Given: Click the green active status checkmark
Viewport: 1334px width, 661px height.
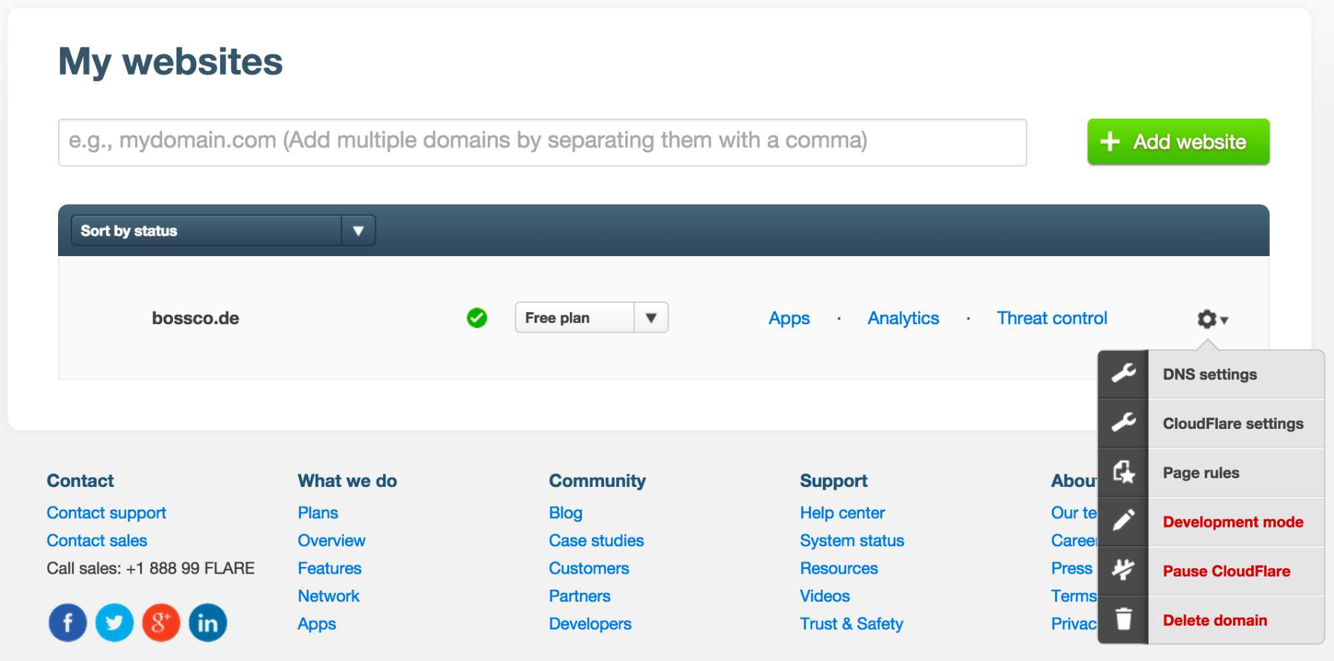Looking at the screenshot, I should [x=476, y=318].
